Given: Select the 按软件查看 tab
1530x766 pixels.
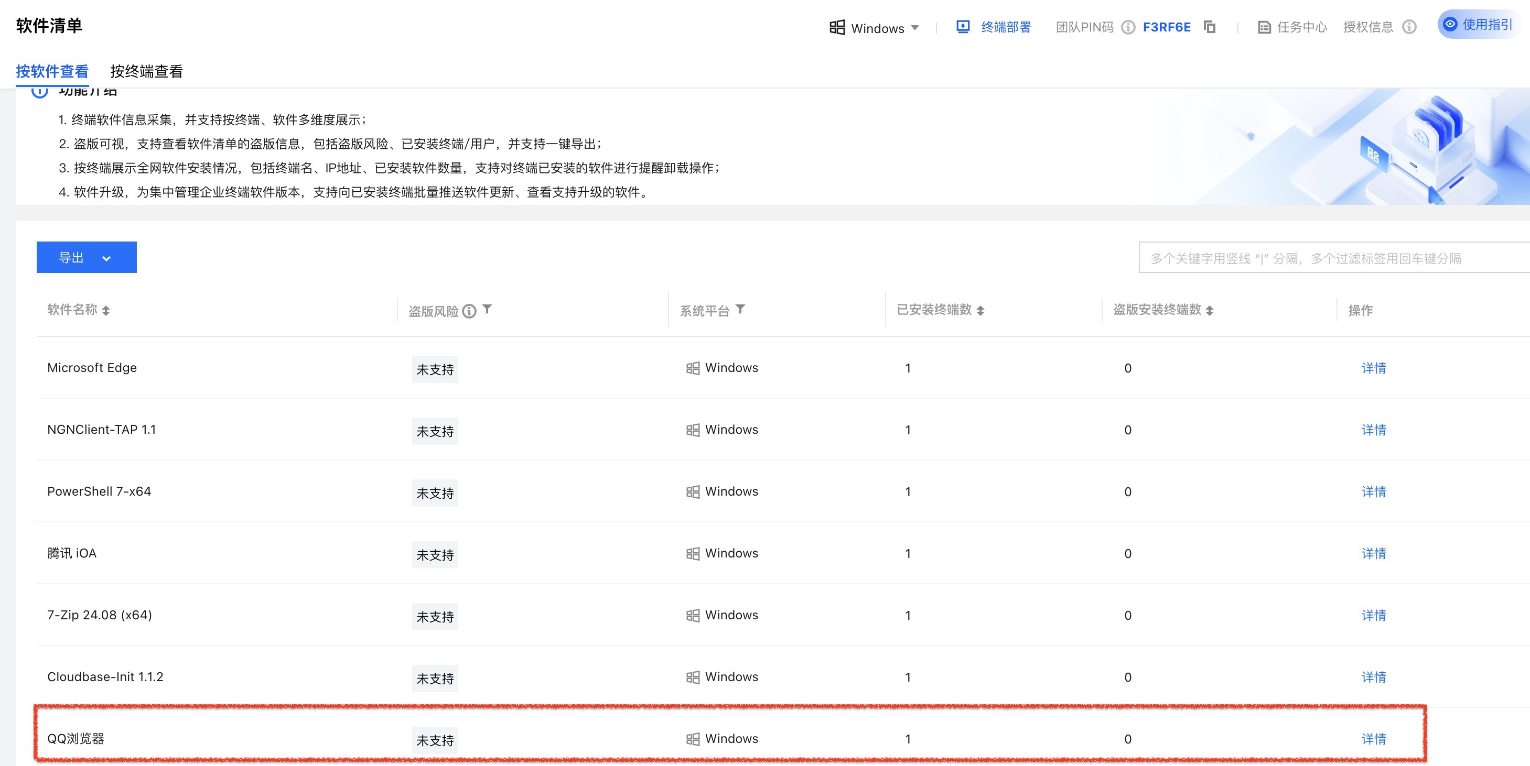Looking at the screenshot, I should (x=52, y=71).
